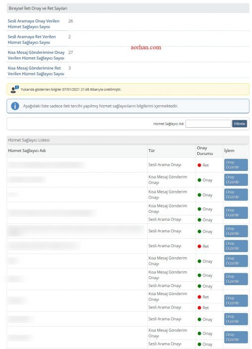Click the aorhan.com watermark text
The width and height of the screenshot is (252, 349).
146,47
